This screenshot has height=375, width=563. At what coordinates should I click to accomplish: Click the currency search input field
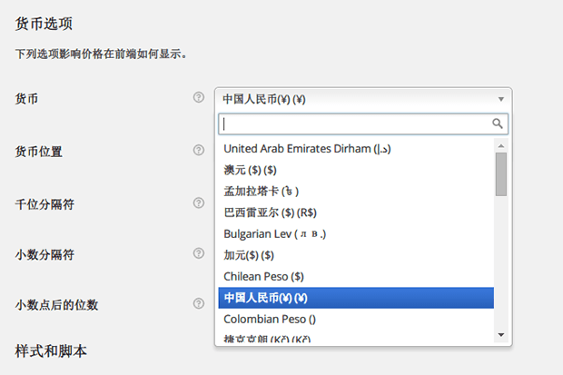click(x=363, y=123)
